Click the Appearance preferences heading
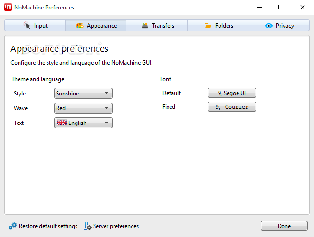Image resolution: width=314 pixels, height=237 pixels. pyautogui.click(x=59, y=49)
